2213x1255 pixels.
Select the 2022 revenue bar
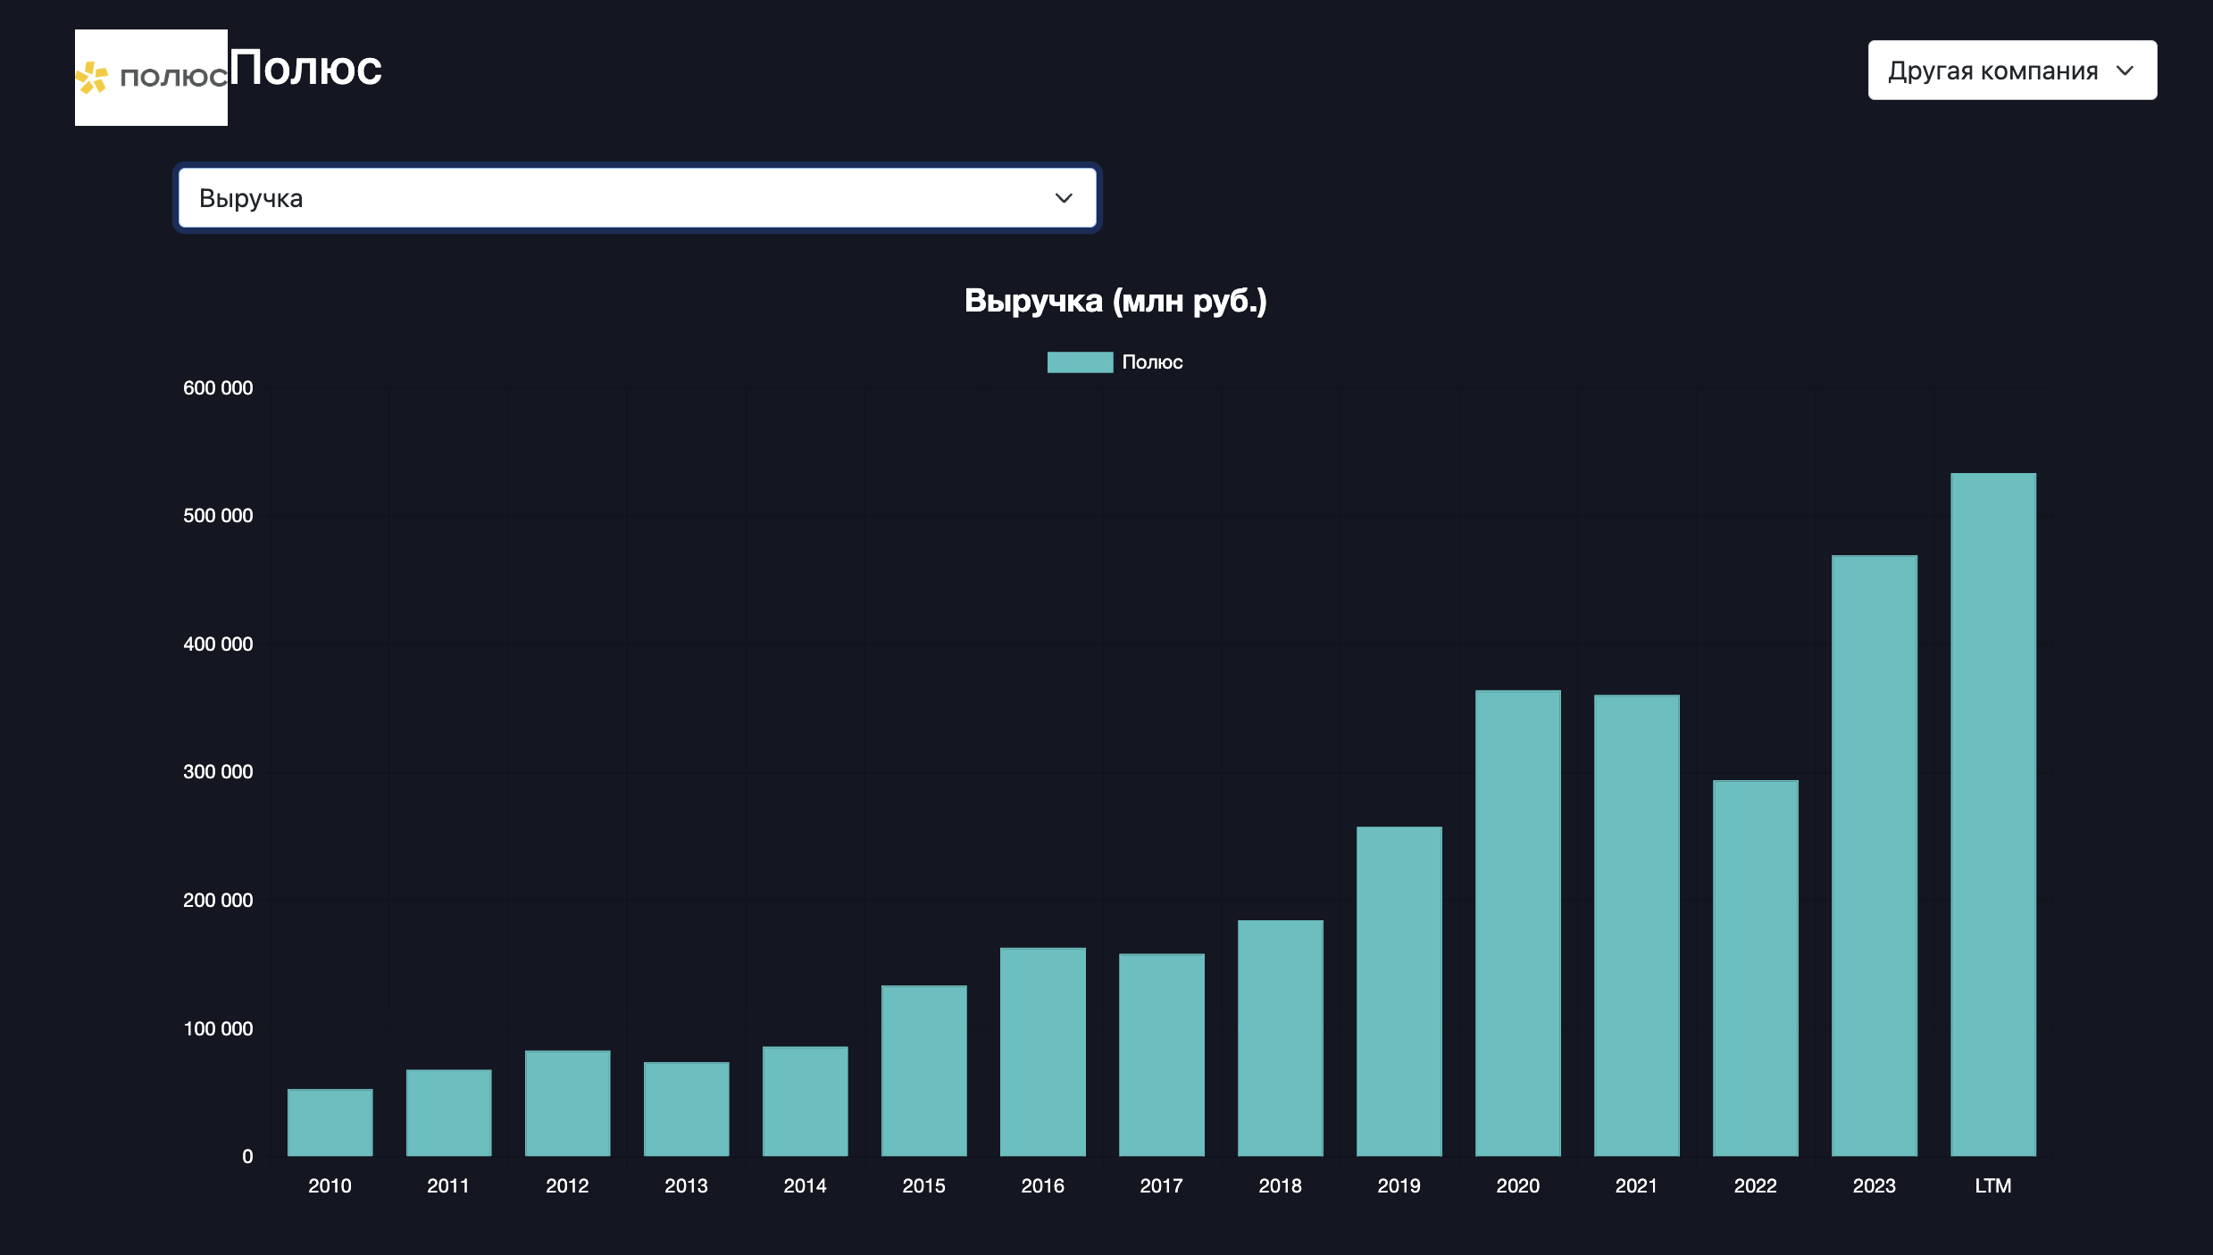point(1755,968)
